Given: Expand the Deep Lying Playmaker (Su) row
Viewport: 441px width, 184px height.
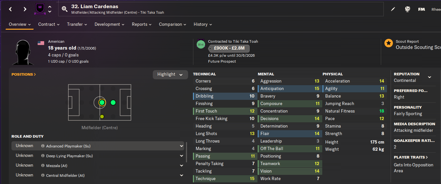Looking at the screenshot, I should [181, 156].
